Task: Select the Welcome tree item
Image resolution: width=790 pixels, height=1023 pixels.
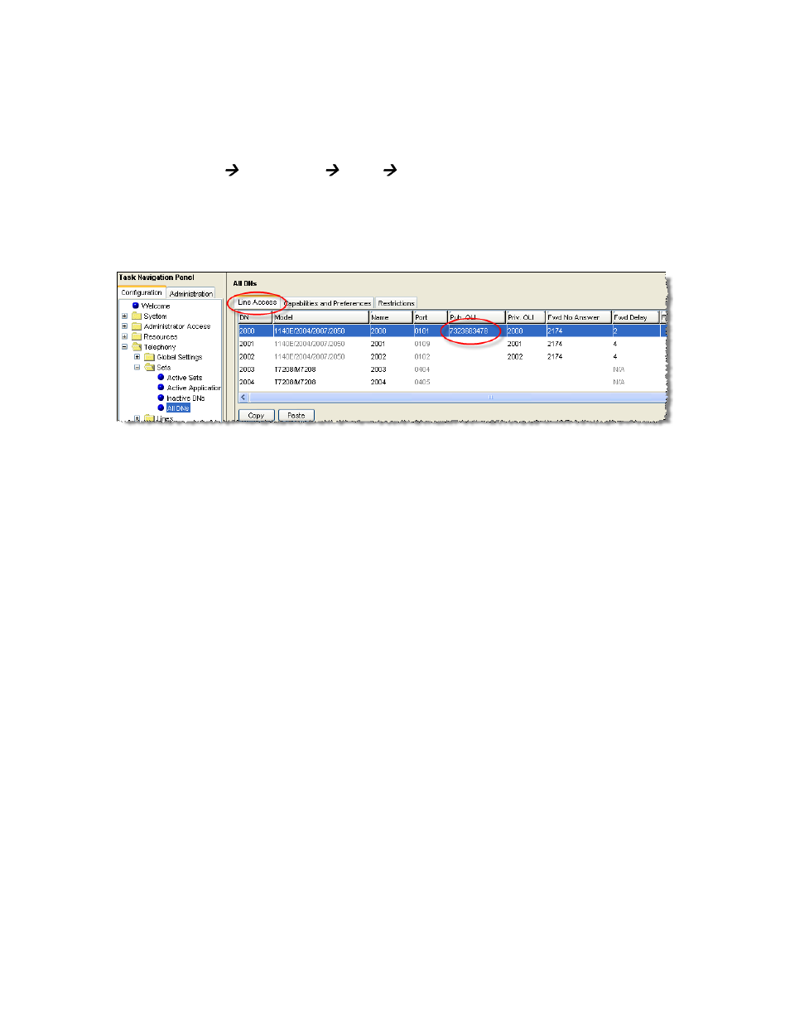Action: click(x=156, y=306)
